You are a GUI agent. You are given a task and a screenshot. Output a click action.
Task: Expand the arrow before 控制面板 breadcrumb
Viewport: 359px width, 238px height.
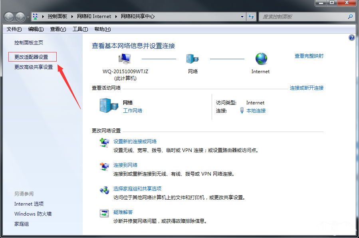43,16
